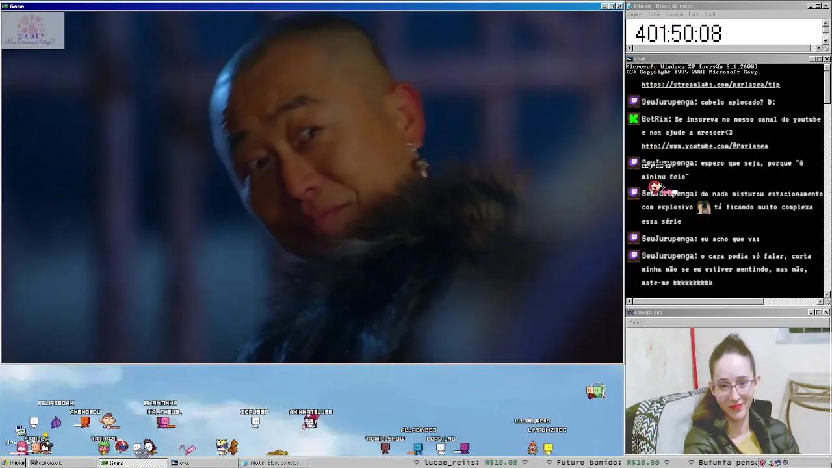The width and height of the screenshot is (832, 468).
Task: Click the chat window vertical scrollbar down arrow
Action: coord(827,294)
